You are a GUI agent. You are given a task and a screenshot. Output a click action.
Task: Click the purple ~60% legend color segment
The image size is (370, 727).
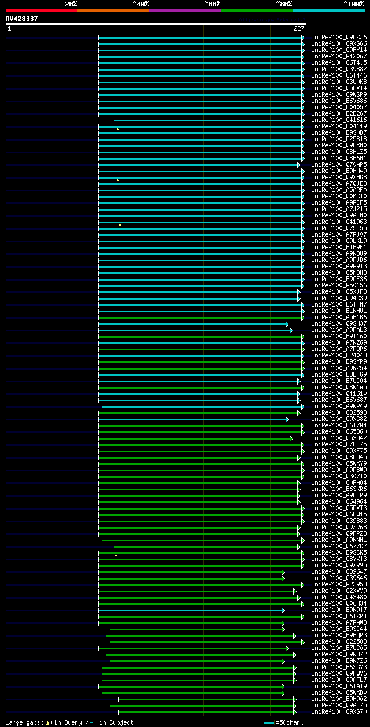185,10
